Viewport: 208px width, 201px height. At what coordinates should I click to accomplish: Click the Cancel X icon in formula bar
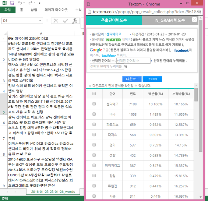[56, 21]
